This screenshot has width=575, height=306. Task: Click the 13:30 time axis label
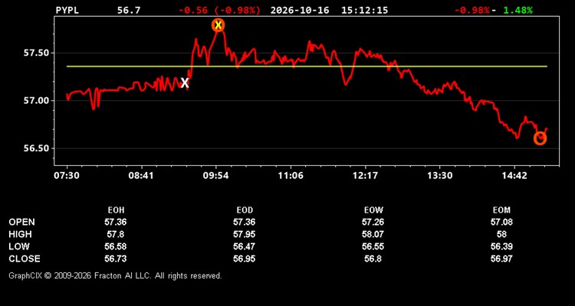(x=440, y=176)
